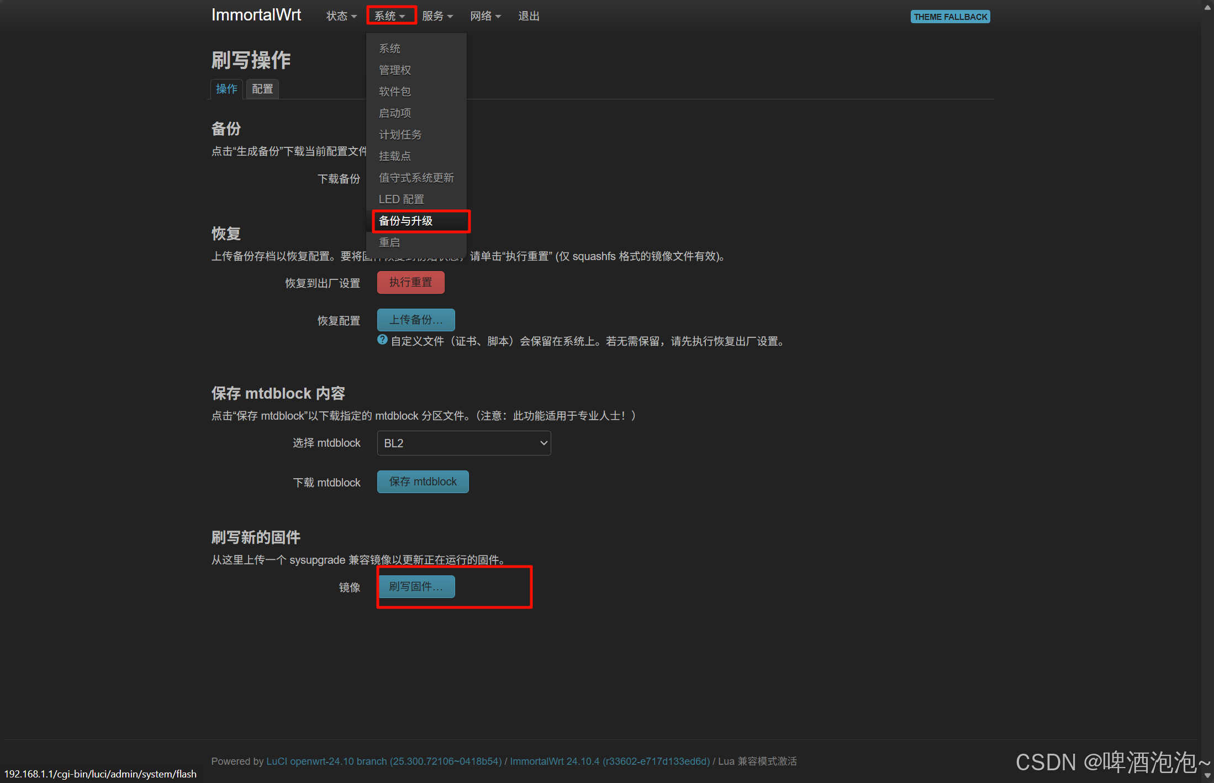Screen dimensions: 1214x783
Task: Click the ImmortalWrt logo title
Action: pos(256,15)
